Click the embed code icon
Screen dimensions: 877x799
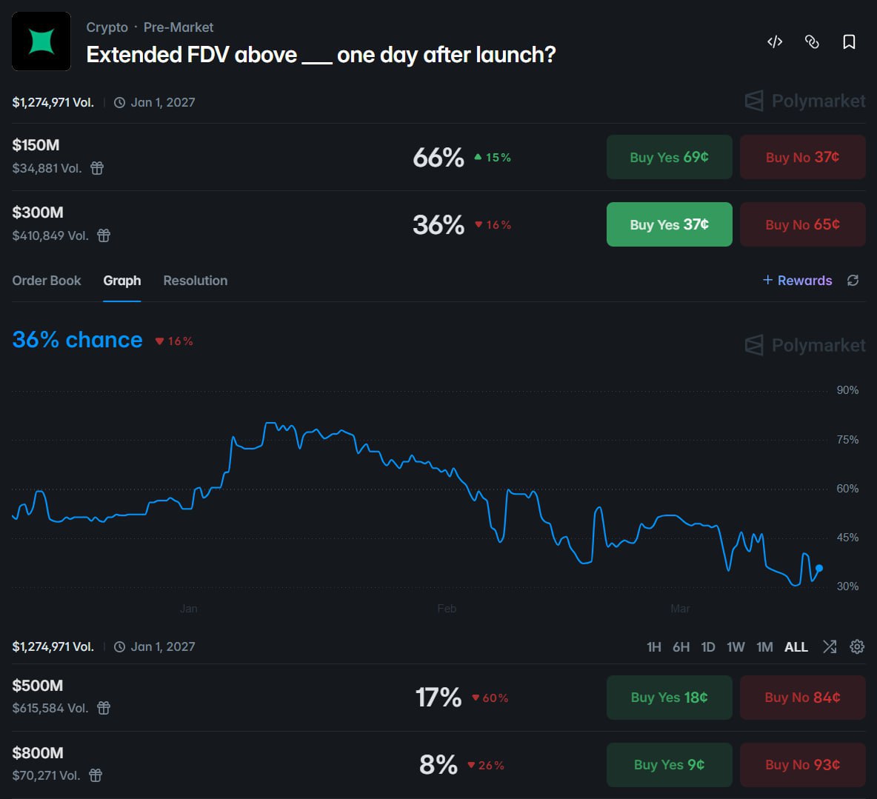point(775,41)
